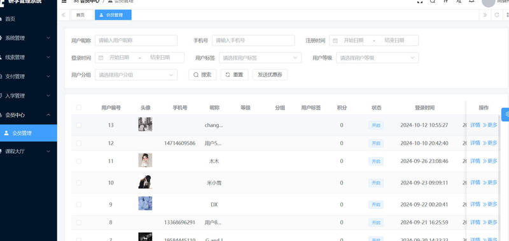
Task: Go to 首页 in the sidebar
Action: (28, 19)
